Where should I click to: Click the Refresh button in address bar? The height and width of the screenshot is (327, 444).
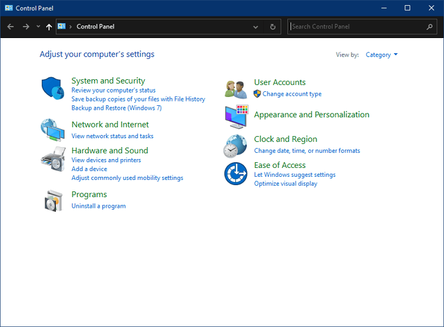[x=273, y=27]
